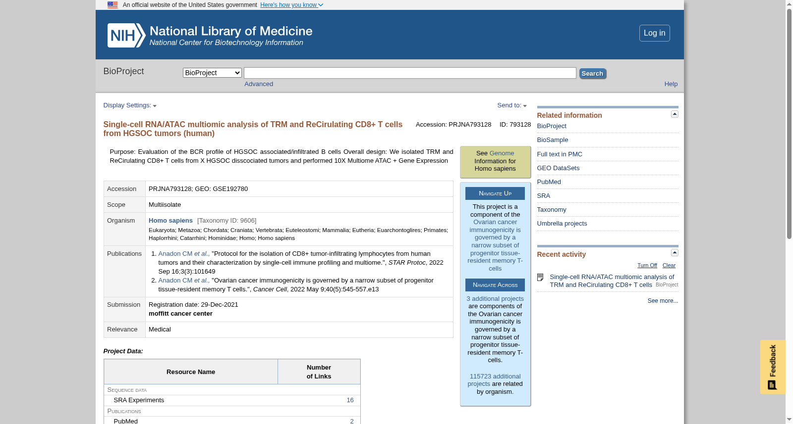793x424 pixels.
Task: Open Umbrella projects link
Action: pyautogui.click(x=562, y=224)
